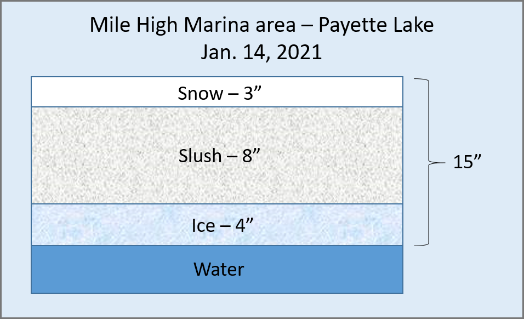Select the 'Jan. 14, 2021' date line
The image size is (524, 319).
(x=261, y=52)
